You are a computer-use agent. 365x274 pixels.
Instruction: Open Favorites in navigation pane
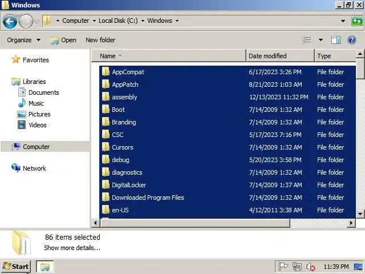click(x=35, y=60)
